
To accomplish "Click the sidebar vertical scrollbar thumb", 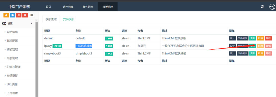I will [x=37, y=60].
